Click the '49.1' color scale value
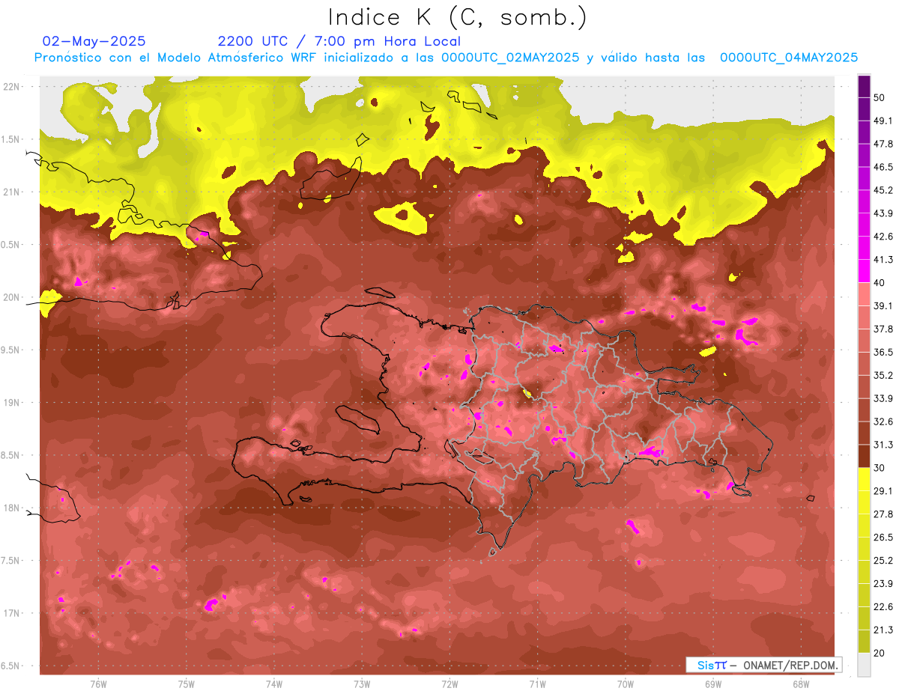899x694 pixels. [883, 121]
